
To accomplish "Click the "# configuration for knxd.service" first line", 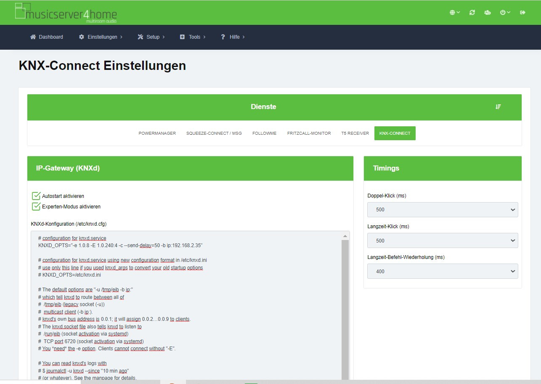I will click(72, 238).
